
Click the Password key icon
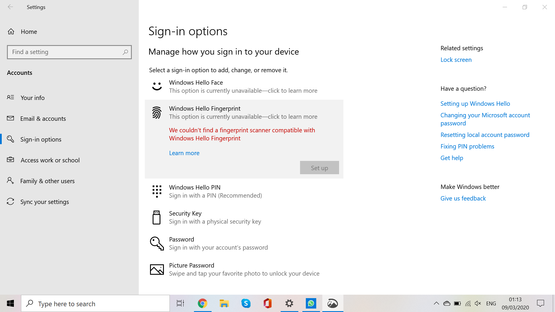[x=157, y=243]
